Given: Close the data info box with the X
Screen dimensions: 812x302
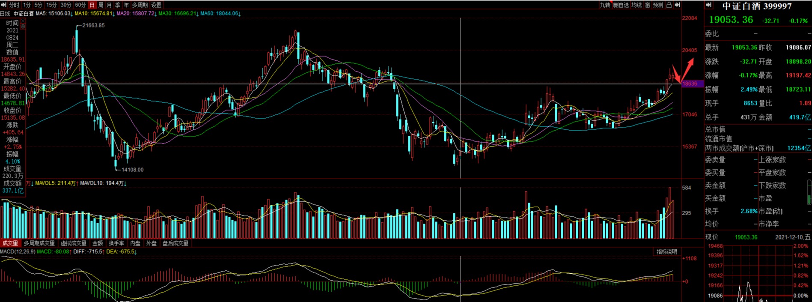Looking at the screenshot, I should (23, 20).
